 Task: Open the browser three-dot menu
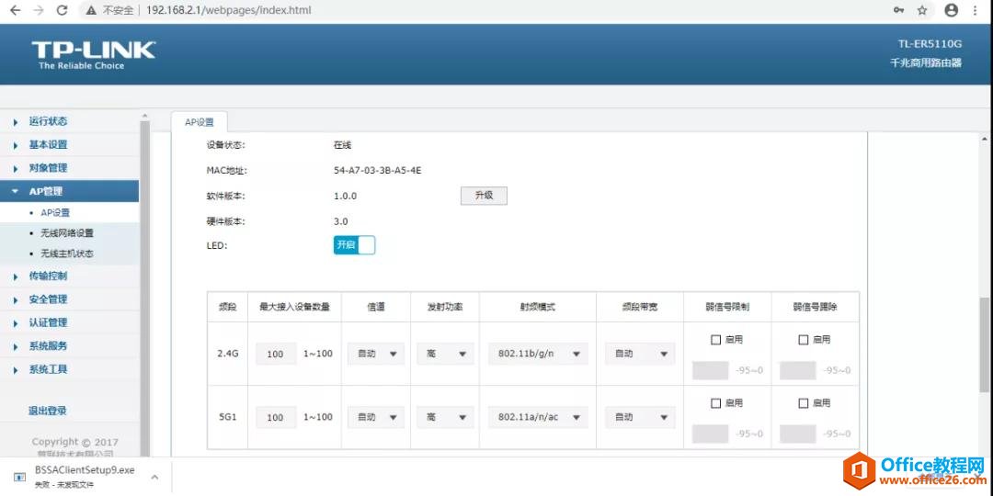click(x=976, y=10)
